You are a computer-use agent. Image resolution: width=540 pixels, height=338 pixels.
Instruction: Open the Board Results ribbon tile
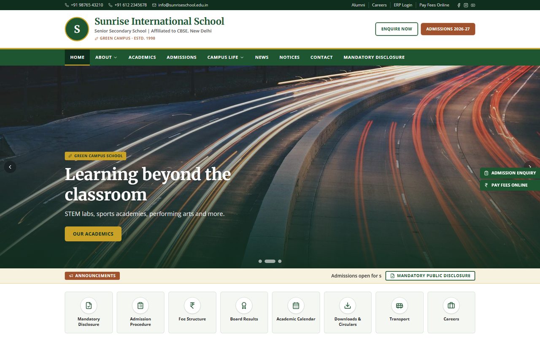click(244, 313)
